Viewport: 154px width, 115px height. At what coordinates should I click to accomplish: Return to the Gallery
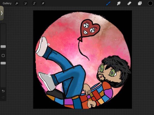[x=7, y=3]
